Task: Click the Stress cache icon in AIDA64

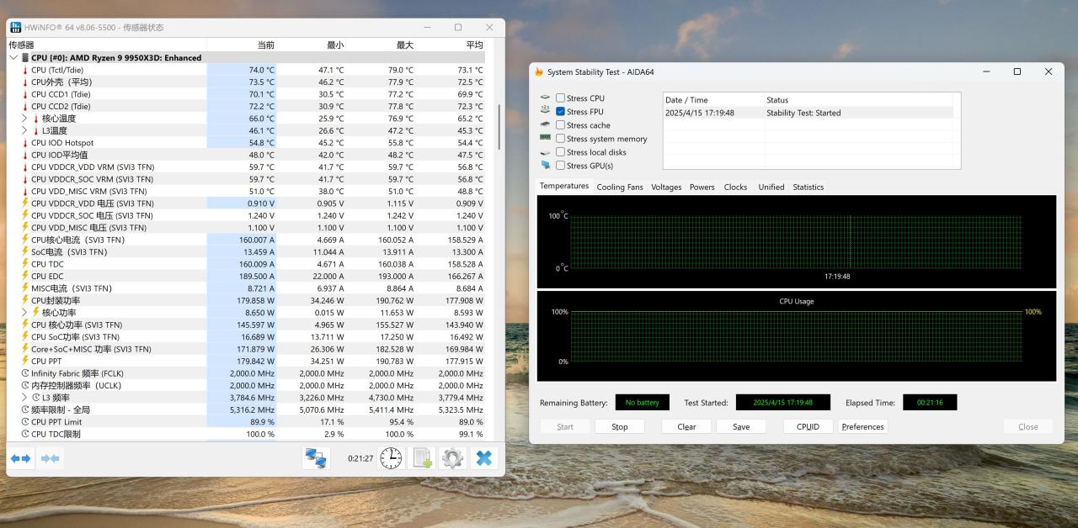Action: tap(545, 124)
